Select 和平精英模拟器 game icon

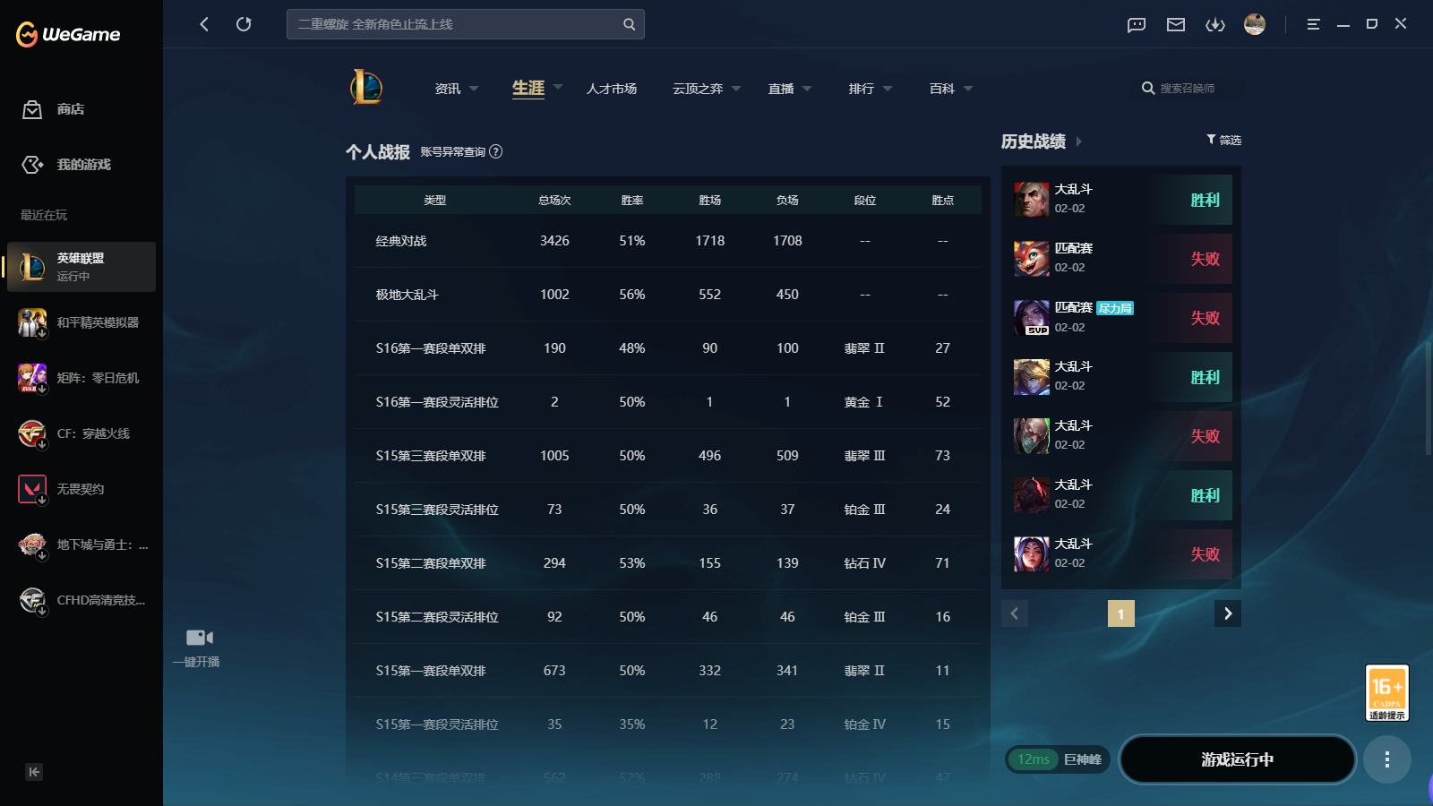pos(32,322)
